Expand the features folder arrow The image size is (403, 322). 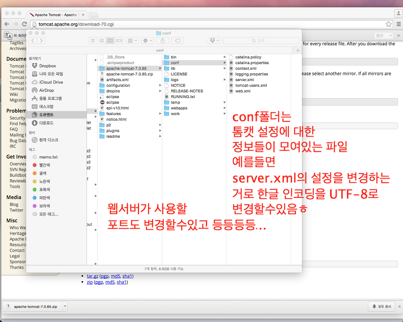pyautogui.click(x=160, y=113)
